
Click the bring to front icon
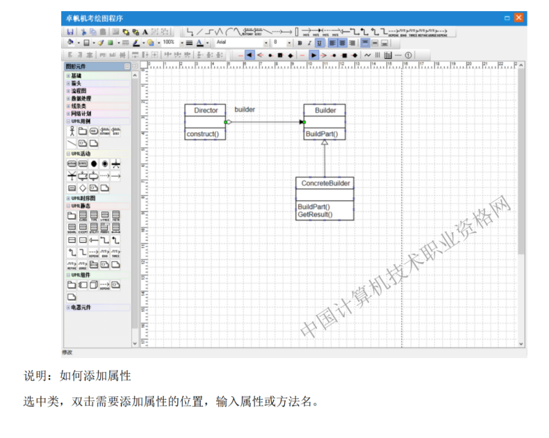[126, 32]
